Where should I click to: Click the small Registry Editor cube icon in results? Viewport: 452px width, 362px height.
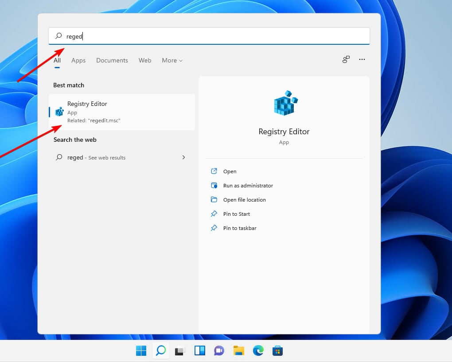[59, 111]
